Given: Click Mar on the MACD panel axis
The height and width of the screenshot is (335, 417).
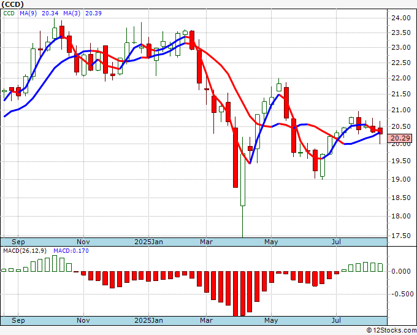Looking at the screenshot, I should point(207,320).
